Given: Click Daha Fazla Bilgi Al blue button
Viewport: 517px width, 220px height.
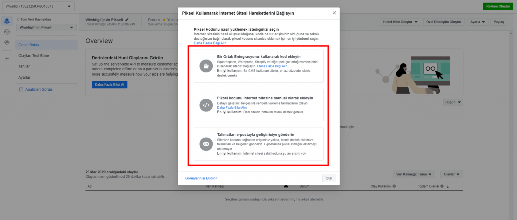Looking at the screenshot, I should click(110, 85).
